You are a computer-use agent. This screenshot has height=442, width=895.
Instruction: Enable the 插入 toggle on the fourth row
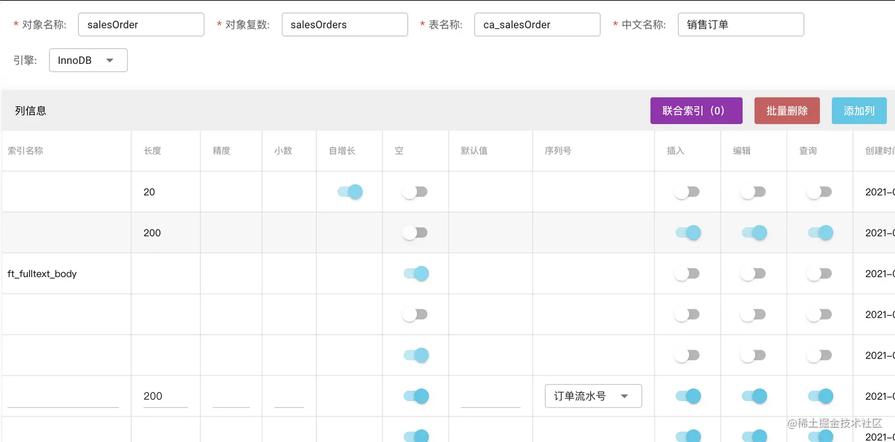[687, 314]
